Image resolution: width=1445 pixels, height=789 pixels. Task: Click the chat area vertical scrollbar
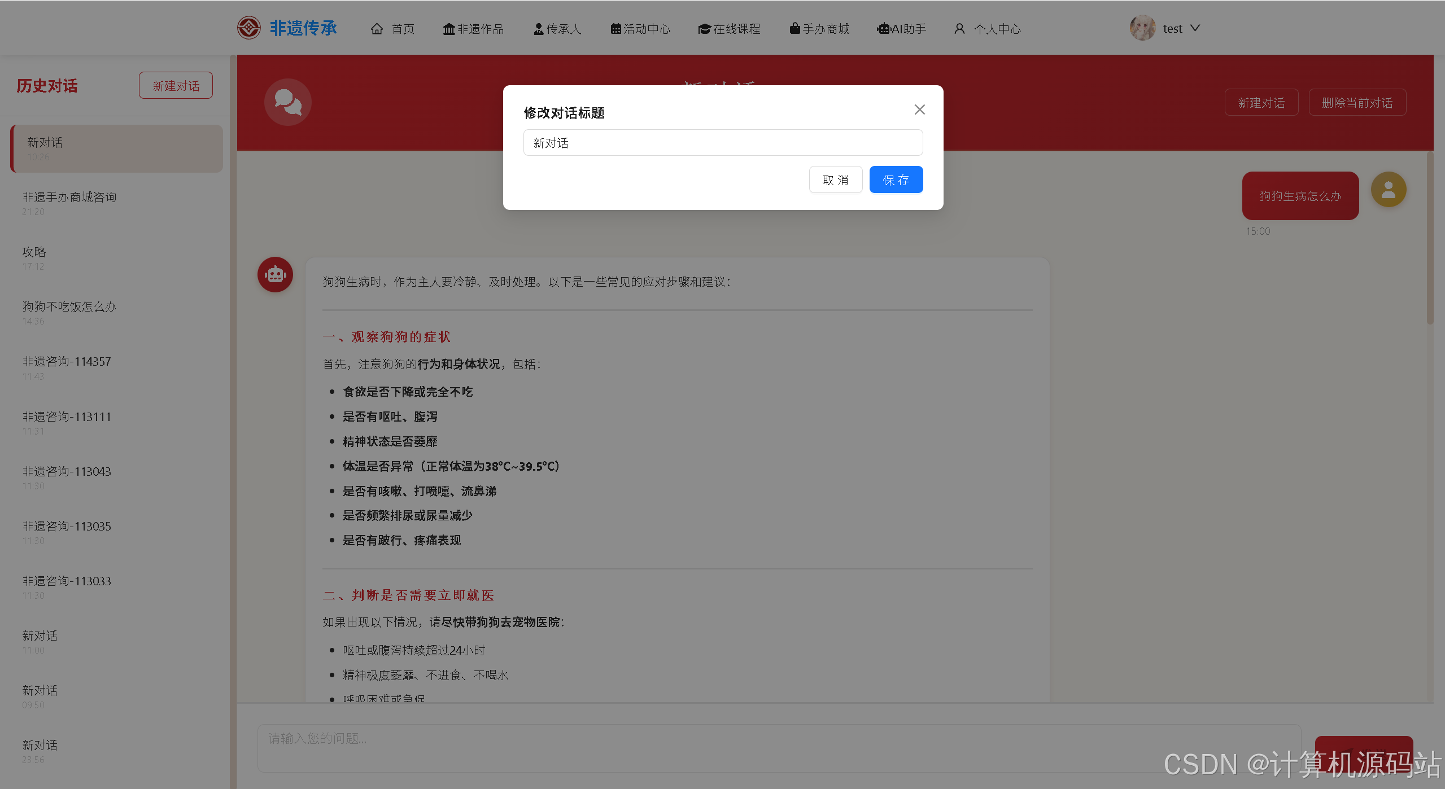point(1430,237)
